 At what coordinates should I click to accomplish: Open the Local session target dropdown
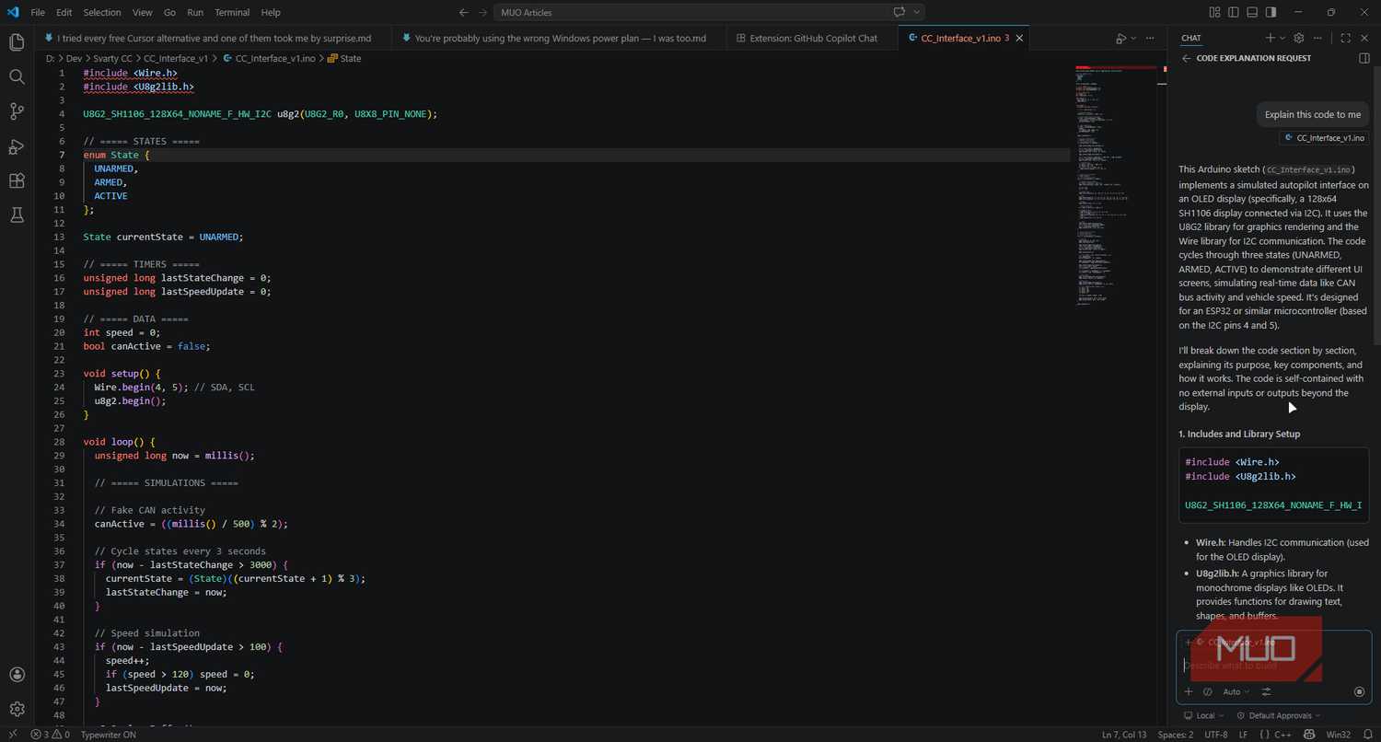1205,715
